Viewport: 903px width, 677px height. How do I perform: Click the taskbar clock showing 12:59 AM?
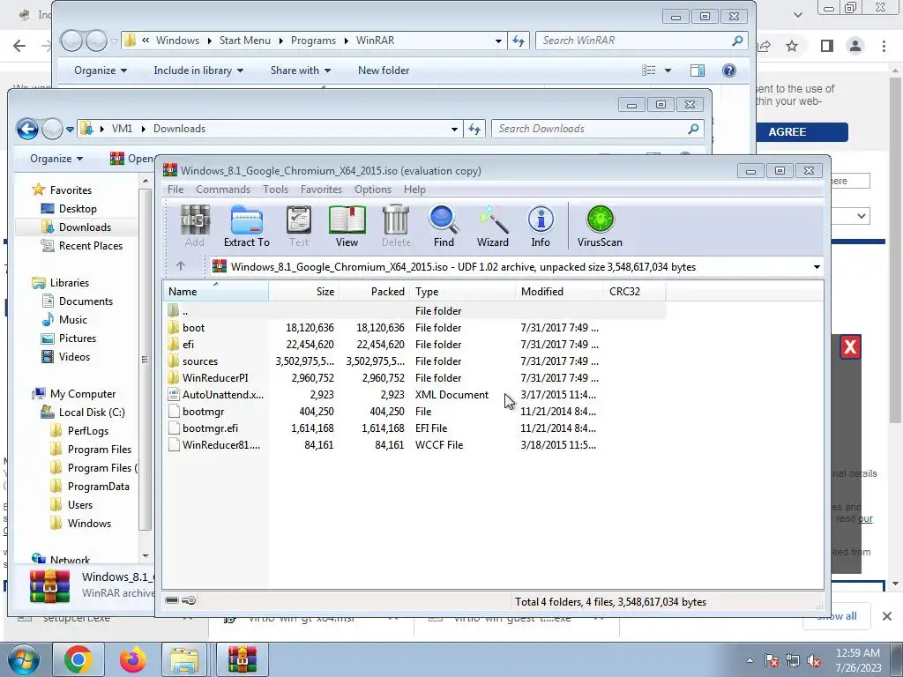(857, 660)
